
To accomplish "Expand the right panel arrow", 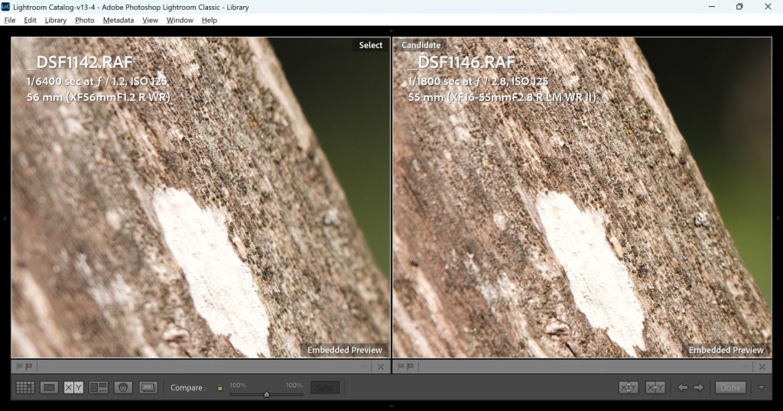I will [x=778, y=218].
